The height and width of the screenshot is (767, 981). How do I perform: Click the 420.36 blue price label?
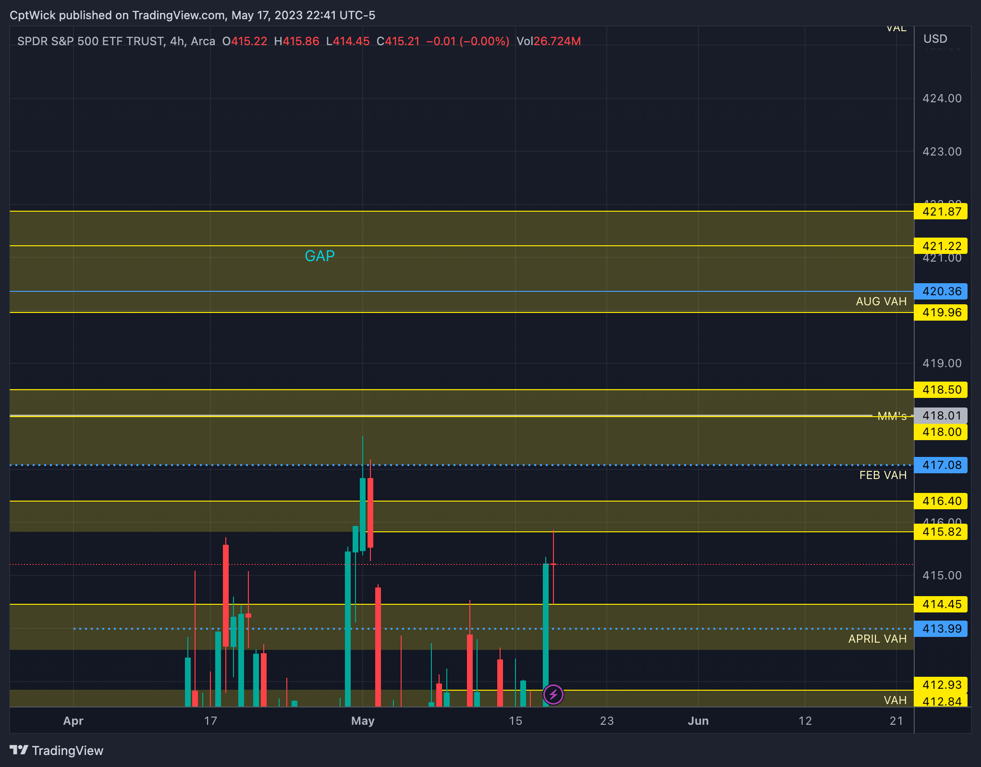941,291
